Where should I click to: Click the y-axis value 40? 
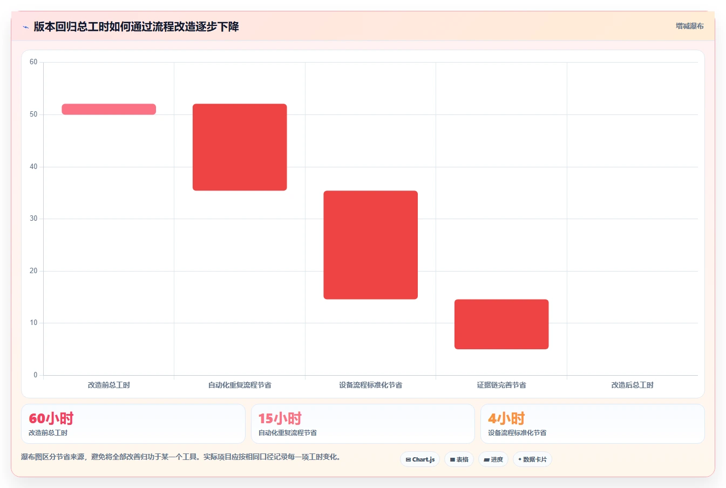33,167
